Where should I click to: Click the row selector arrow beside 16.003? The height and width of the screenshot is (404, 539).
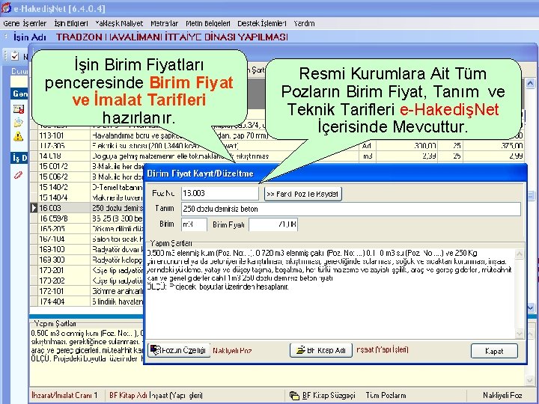(x=34, y=208)
